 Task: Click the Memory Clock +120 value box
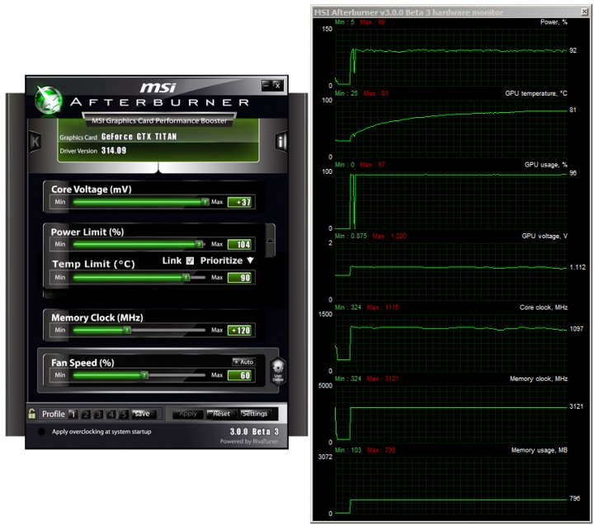click(x=239, y=330)
